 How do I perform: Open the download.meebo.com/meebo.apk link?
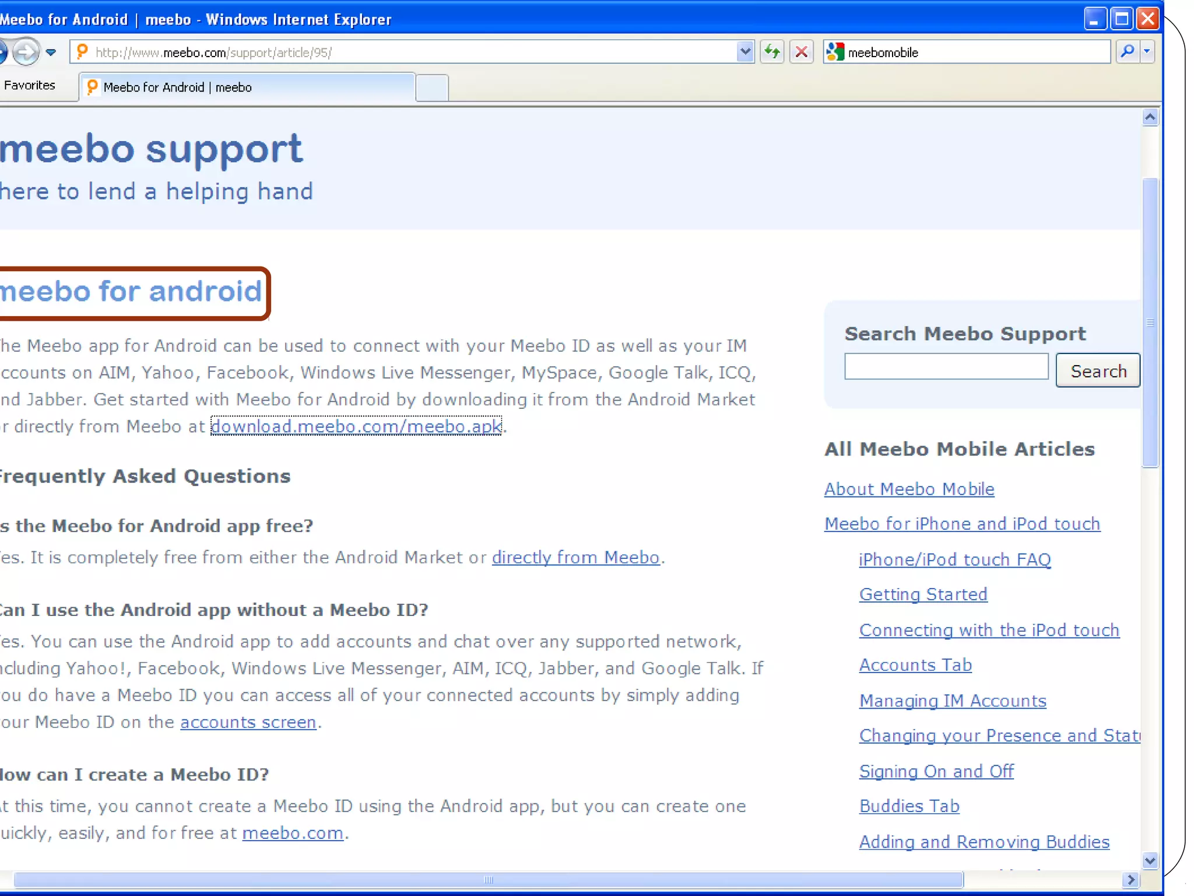pyautogui.click(x=356, y=426)
